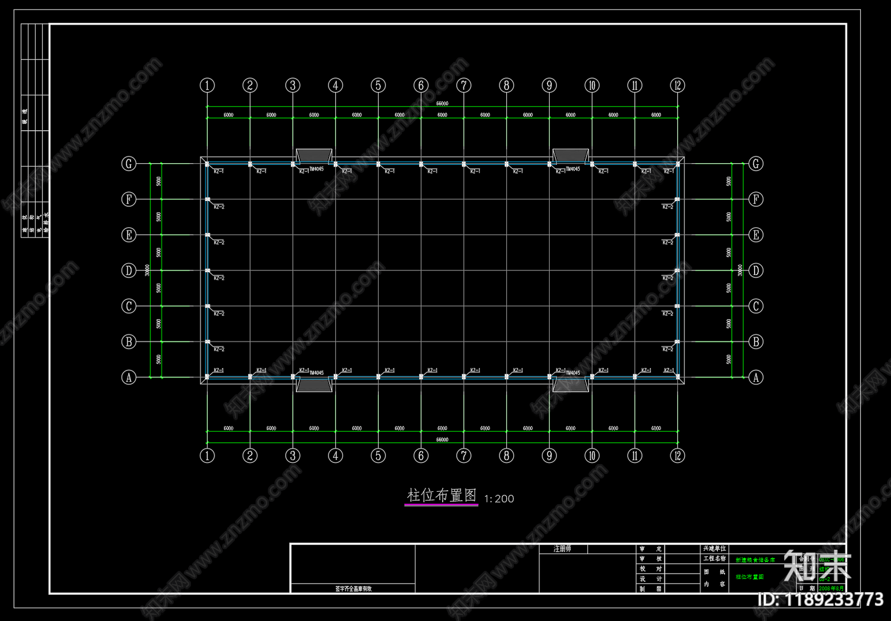Click the 设计 cell in title block
This screenshot has height=621, width=891.
point(650,579)
